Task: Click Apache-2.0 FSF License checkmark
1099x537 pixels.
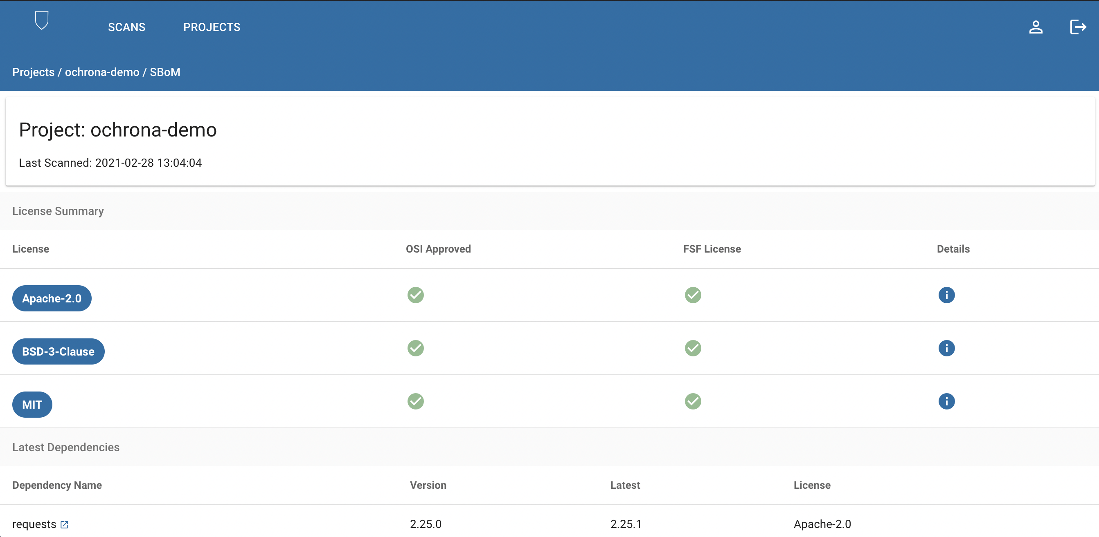Action: tap(692, 295)
